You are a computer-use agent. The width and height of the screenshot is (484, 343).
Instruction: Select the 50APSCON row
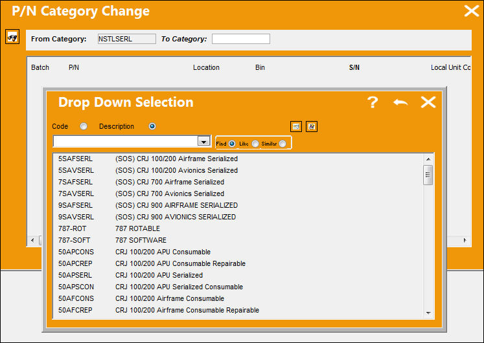click(x=238, y=287)
